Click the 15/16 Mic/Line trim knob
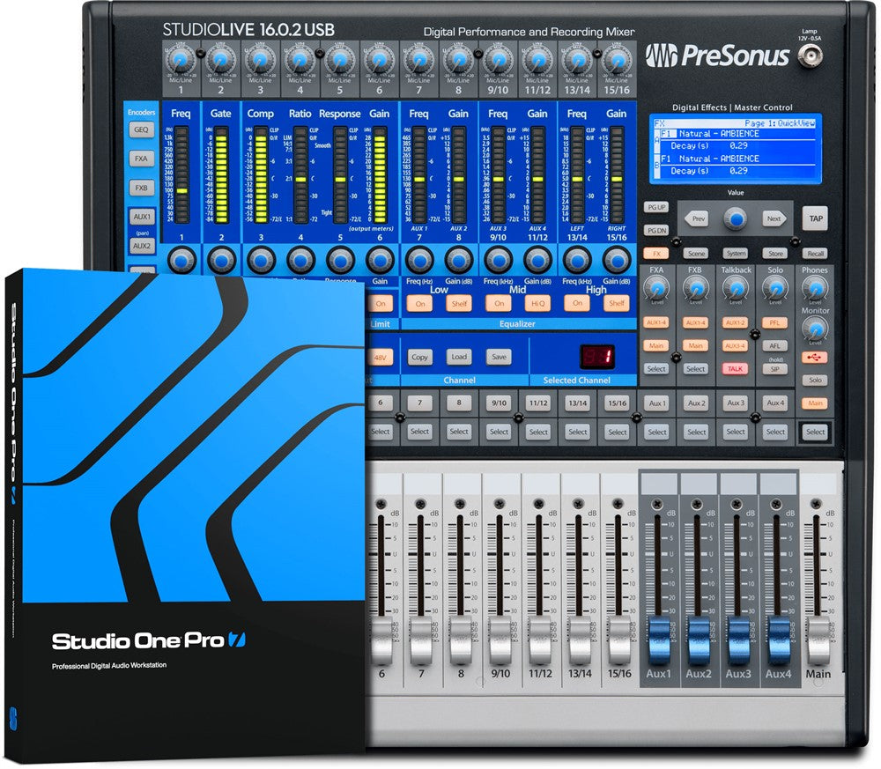Screen dimensions: 881x769 tap(617, 61)
